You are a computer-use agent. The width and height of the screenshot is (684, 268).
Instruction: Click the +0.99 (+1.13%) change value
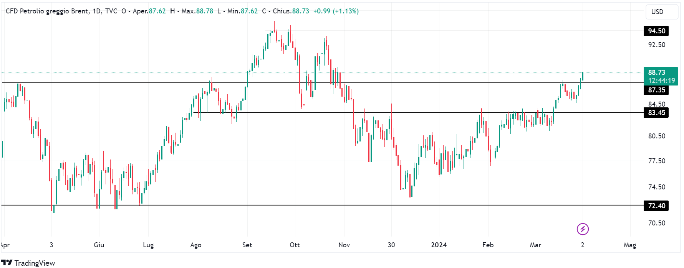336,11
